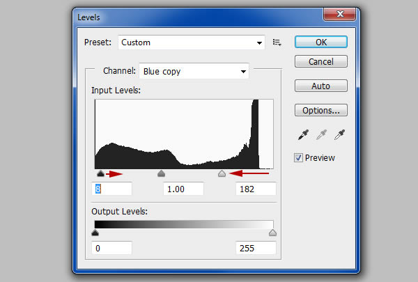Click the histogram display area
Screen dimensions: 418x282
click(184, 134)
